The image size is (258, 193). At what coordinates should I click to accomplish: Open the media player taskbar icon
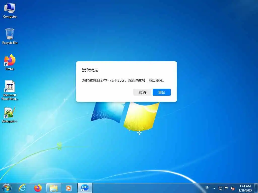click(x=69, y=188)
